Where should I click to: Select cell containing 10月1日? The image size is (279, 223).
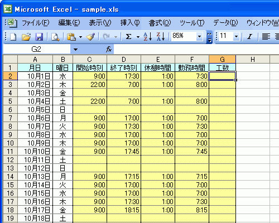pyautogui.click(x=35, y=76)
